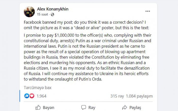
Task: Click the red heart reaction icon
Action: 32,96
